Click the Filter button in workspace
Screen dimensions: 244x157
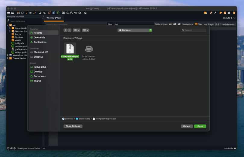coord(110,24)
